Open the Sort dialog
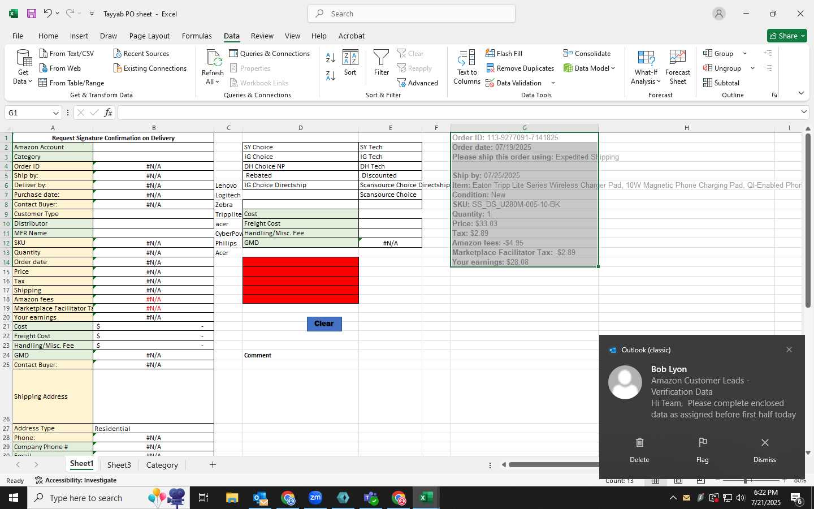814x509 pixels. point(350,63)
